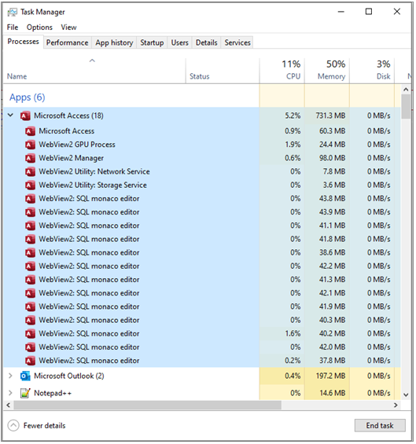Switch to the Performance tab
Viewport: 416px width, 444px height.
click(x=67, y=42)
